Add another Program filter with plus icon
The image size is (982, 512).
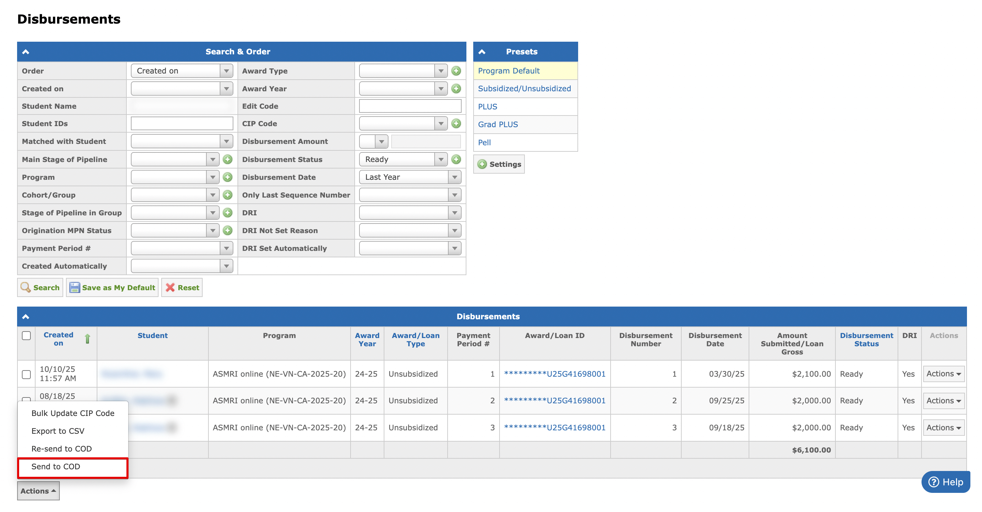(x=228, y=177)
